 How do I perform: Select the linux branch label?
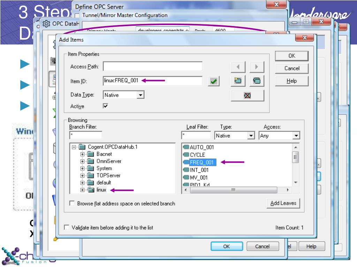point(101,190)
